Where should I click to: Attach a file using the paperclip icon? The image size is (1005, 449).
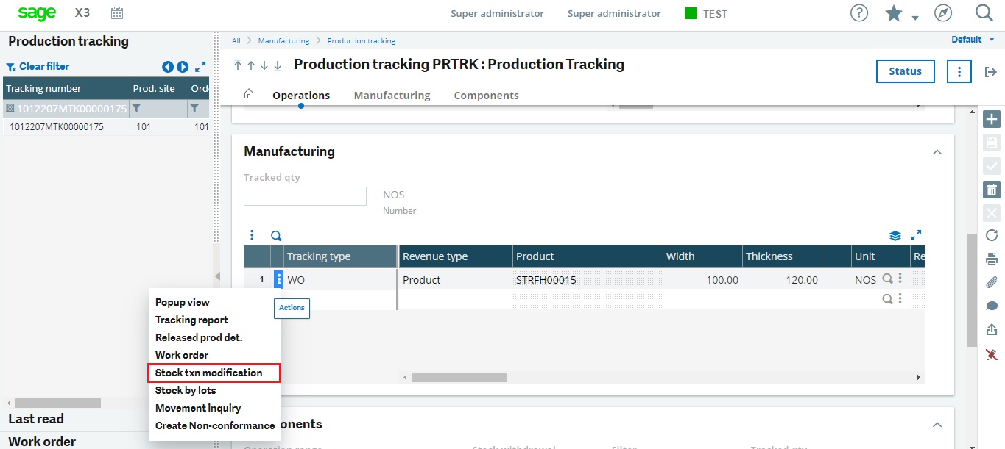coord(991,282)
